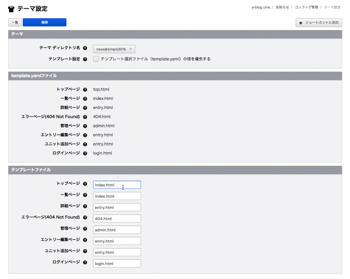Focus the トップページ index.html input field
Image resolution: width=350 pixels, height=279 pixels.
pyautogui.click(x=117, y=185)
